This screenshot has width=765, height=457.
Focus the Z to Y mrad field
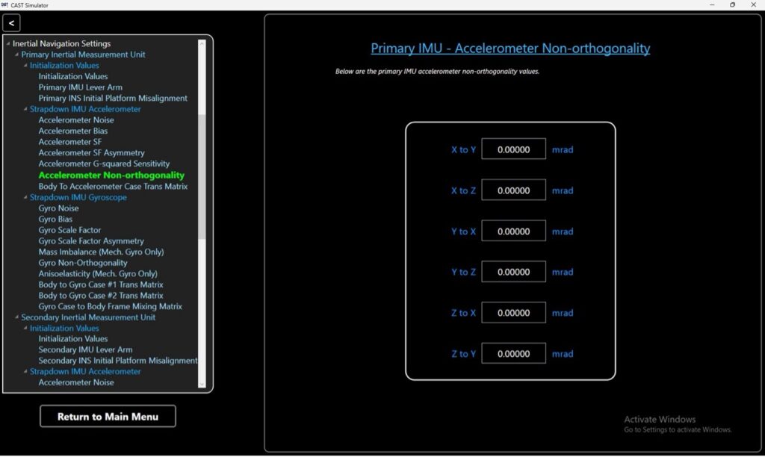tap(513, 354)
